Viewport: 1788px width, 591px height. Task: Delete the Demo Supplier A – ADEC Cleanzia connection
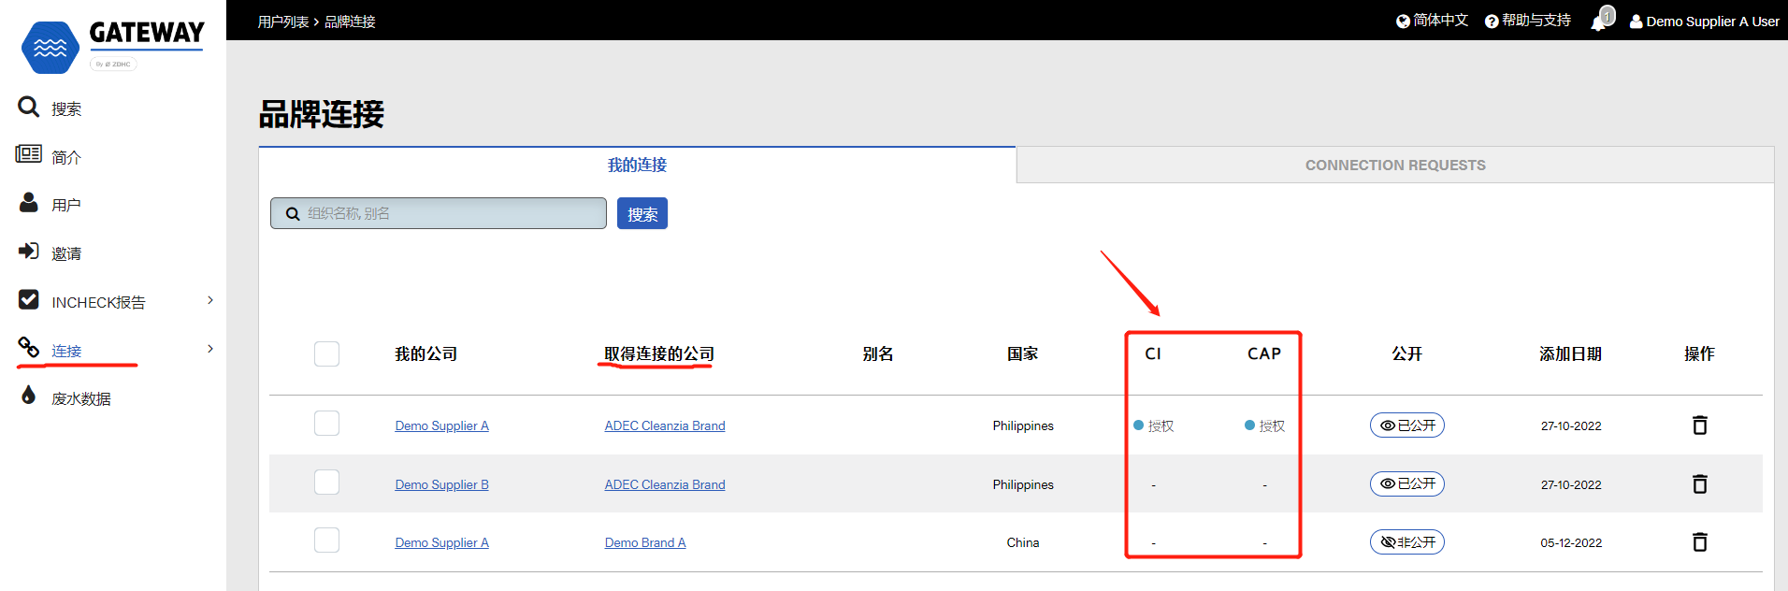click(x=1700, y=425)
